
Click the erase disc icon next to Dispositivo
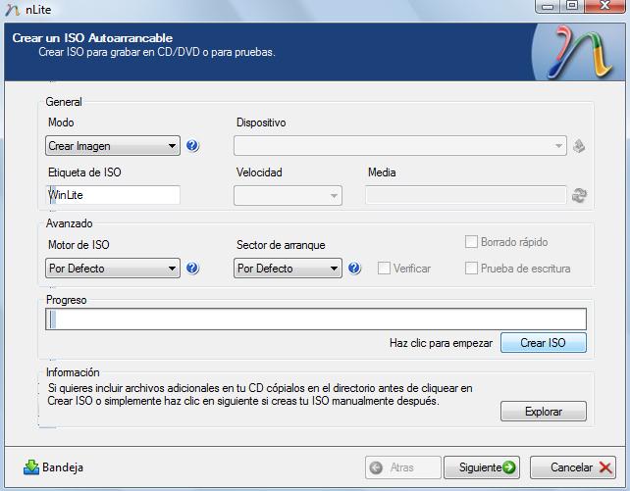(x=579, y=146)
